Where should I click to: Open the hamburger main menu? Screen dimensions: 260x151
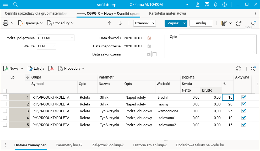click(5, 4)
